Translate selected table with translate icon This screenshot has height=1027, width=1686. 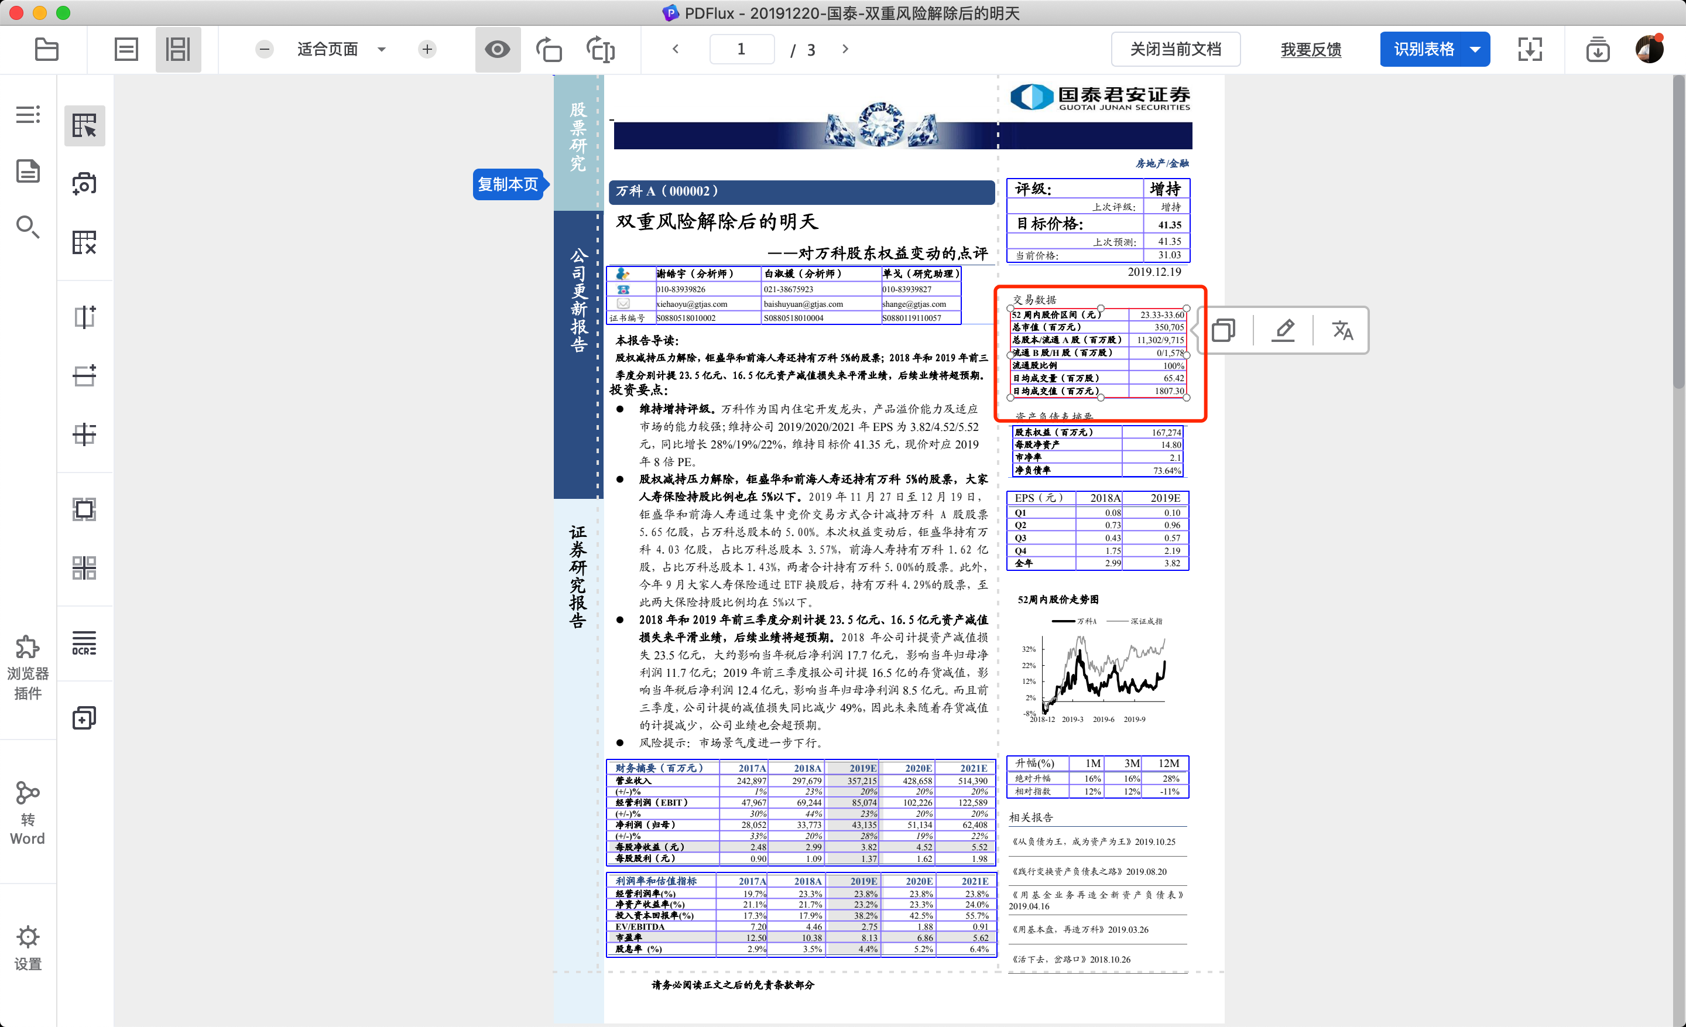(1342, 330)
